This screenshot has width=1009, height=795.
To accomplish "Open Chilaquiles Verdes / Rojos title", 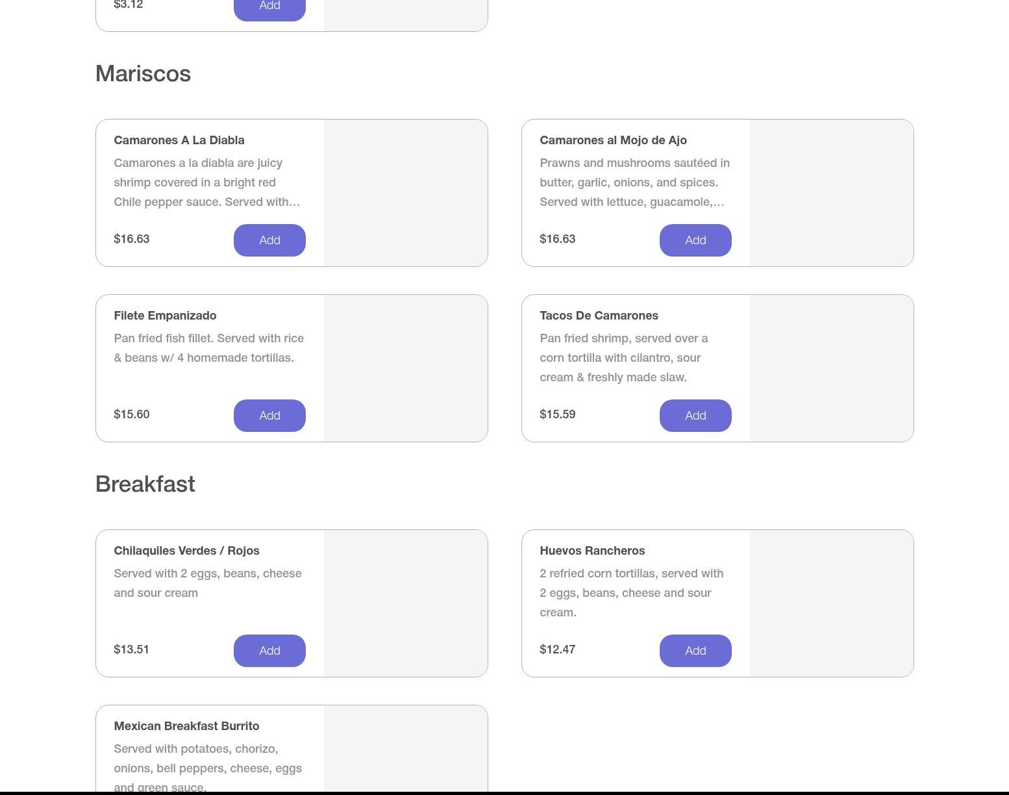I will [186, 551].
